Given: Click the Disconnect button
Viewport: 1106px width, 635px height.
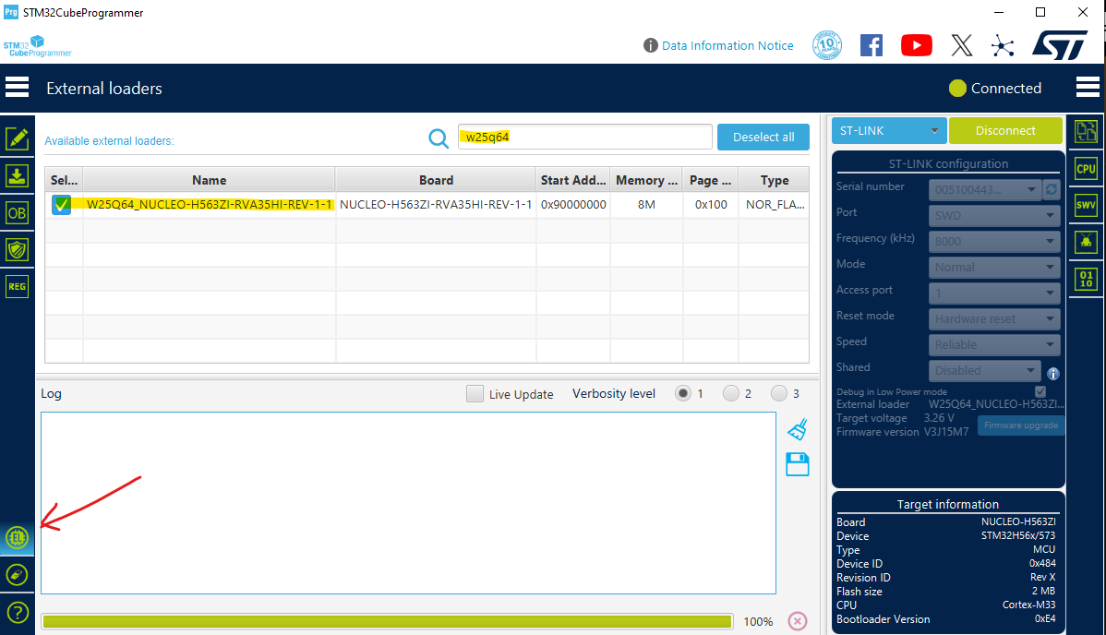Looking at the screenshot, I should pyautogui.click(x=1005, y=130).
